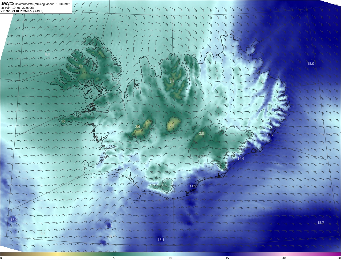Click the 15.1 value label
The height and width of the screenshot is (260, 341).
[161, 240]
